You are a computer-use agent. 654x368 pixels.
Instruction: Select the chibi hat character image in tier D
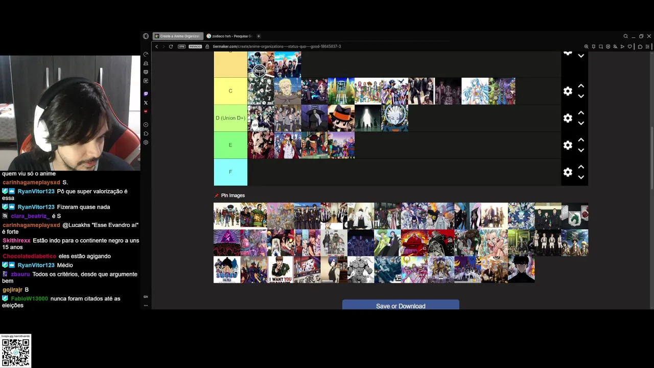(x=341, y=118)
